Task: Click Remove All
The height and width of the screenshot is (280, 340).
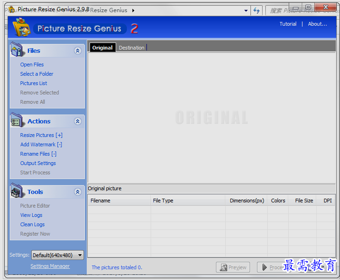Action: tap(33, 102)
